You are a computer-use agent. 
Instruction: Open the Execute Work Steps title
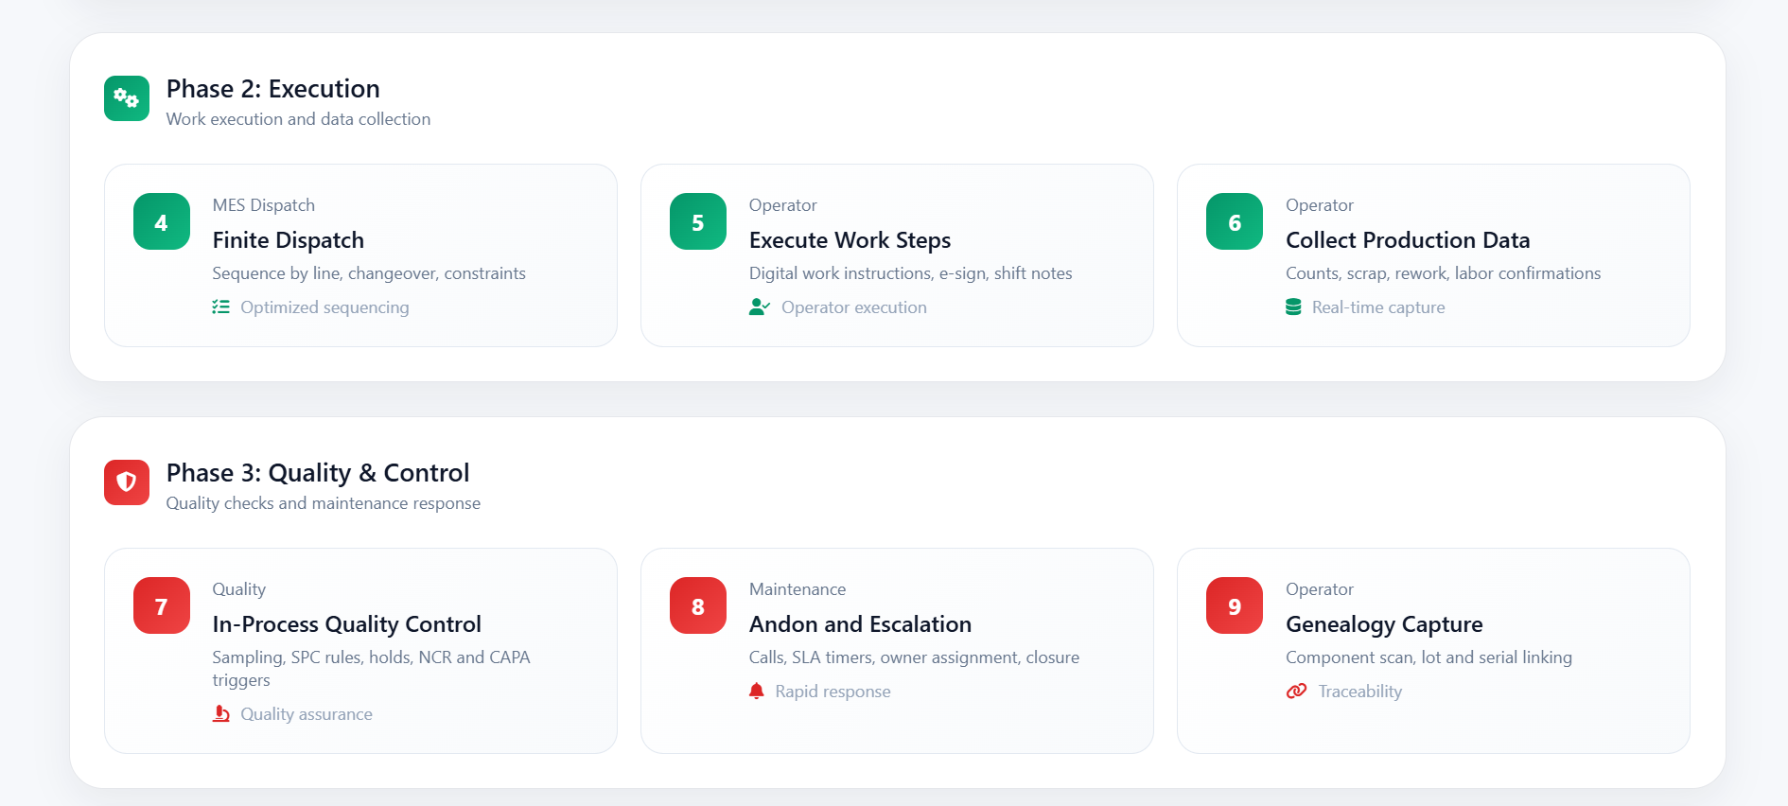[x=850, y=240]
